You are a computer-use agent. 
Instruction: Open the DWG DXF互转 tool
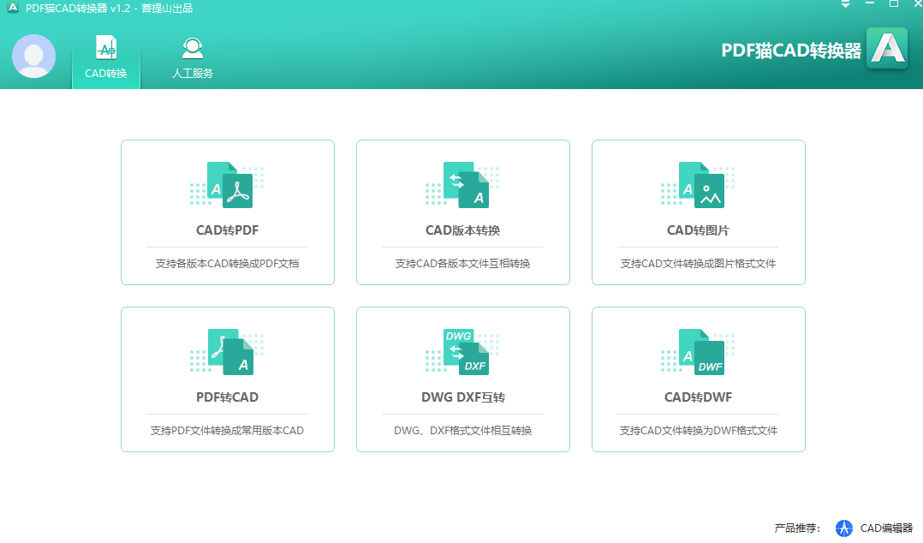pyautogui.click(x=462, y=379)
